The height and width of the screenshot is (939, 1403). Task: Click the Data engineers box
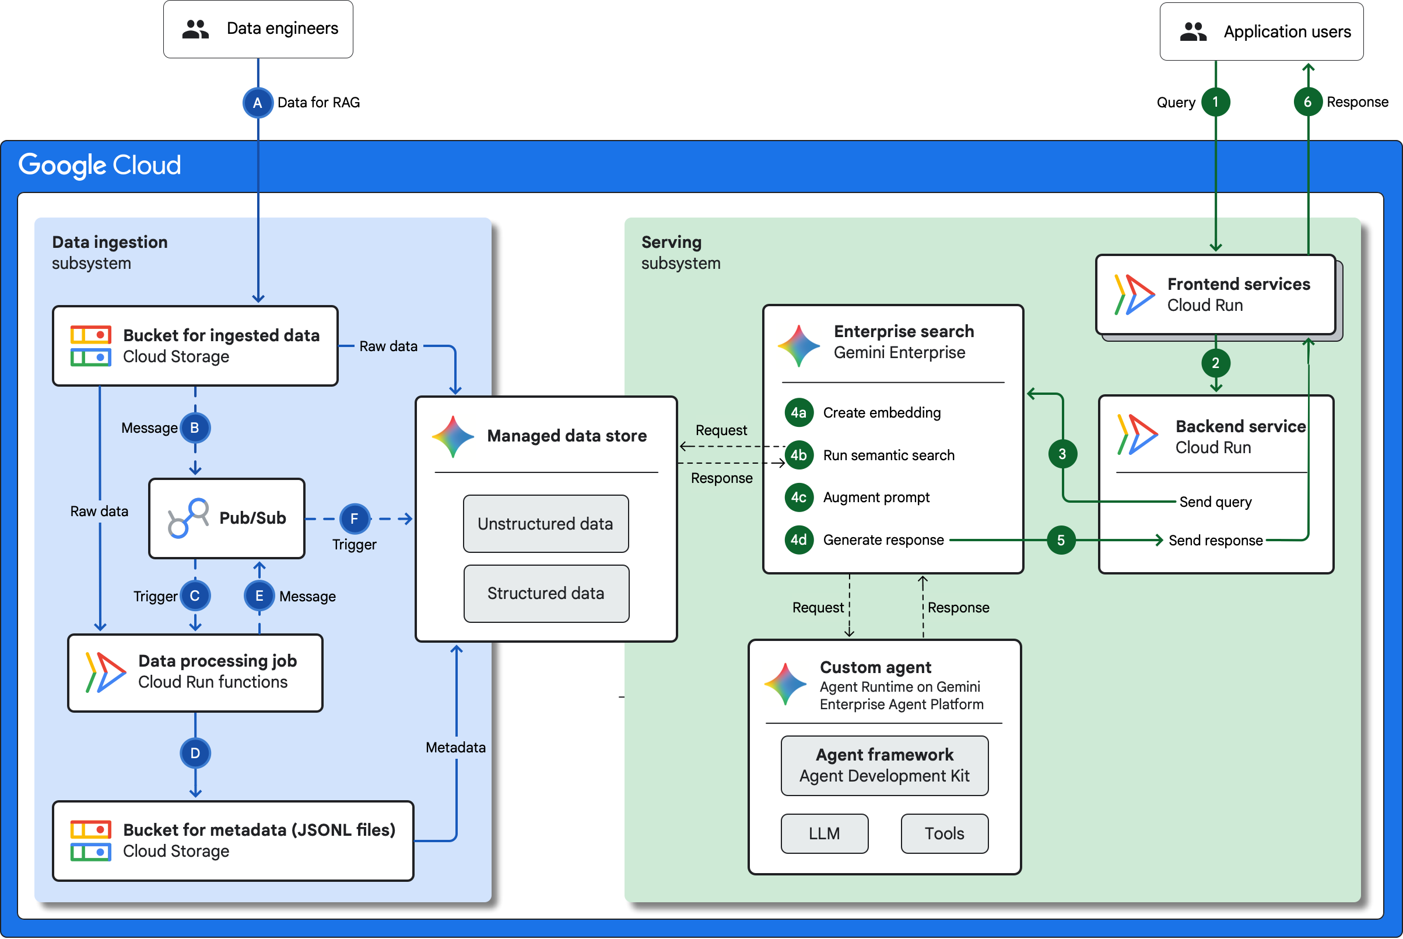(258, 29)
